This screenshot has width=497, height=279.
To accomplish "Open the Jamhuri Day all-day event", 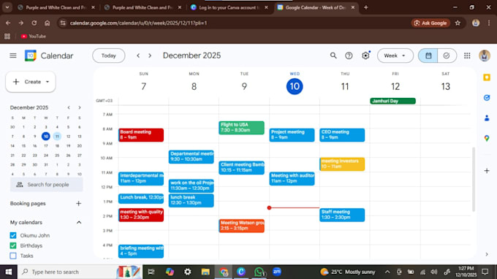I will [x=392, y=101].
